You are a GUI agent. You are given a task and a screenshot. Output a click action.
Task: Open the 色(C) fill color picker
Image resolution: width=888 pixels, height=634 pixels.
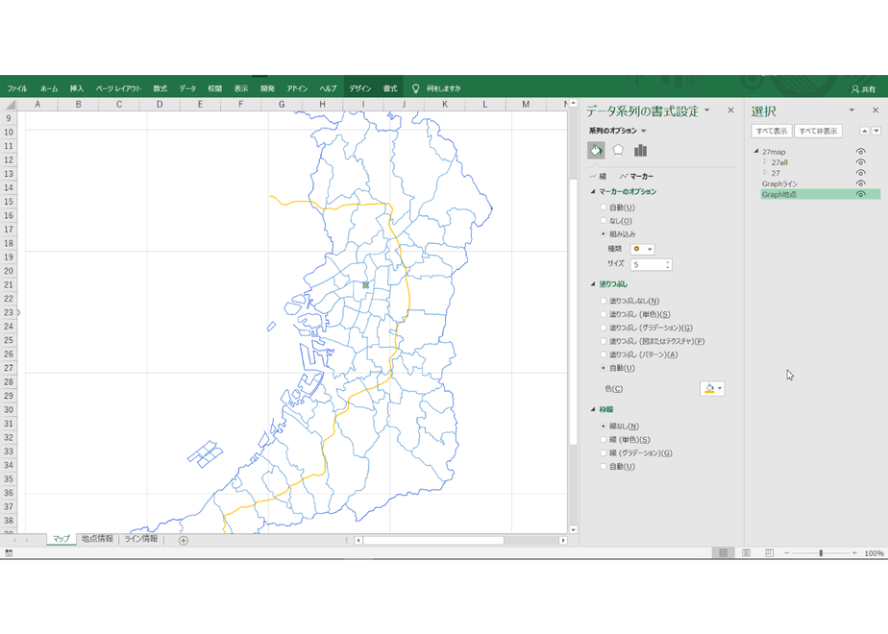click(712, 389)
